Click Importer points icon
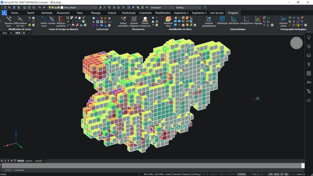313x176 pixels. click(283, 22)
